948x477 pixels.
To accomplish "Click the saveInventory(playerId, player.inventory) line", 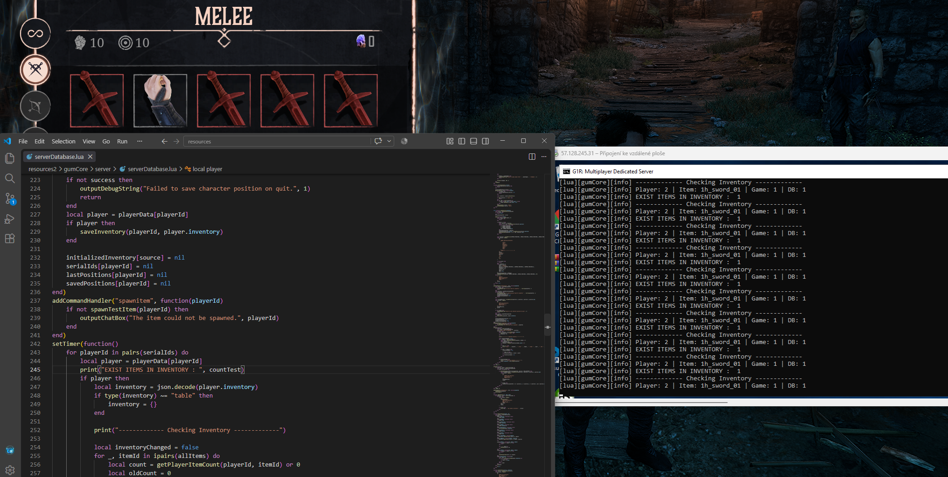I will [x=151, y=232].
